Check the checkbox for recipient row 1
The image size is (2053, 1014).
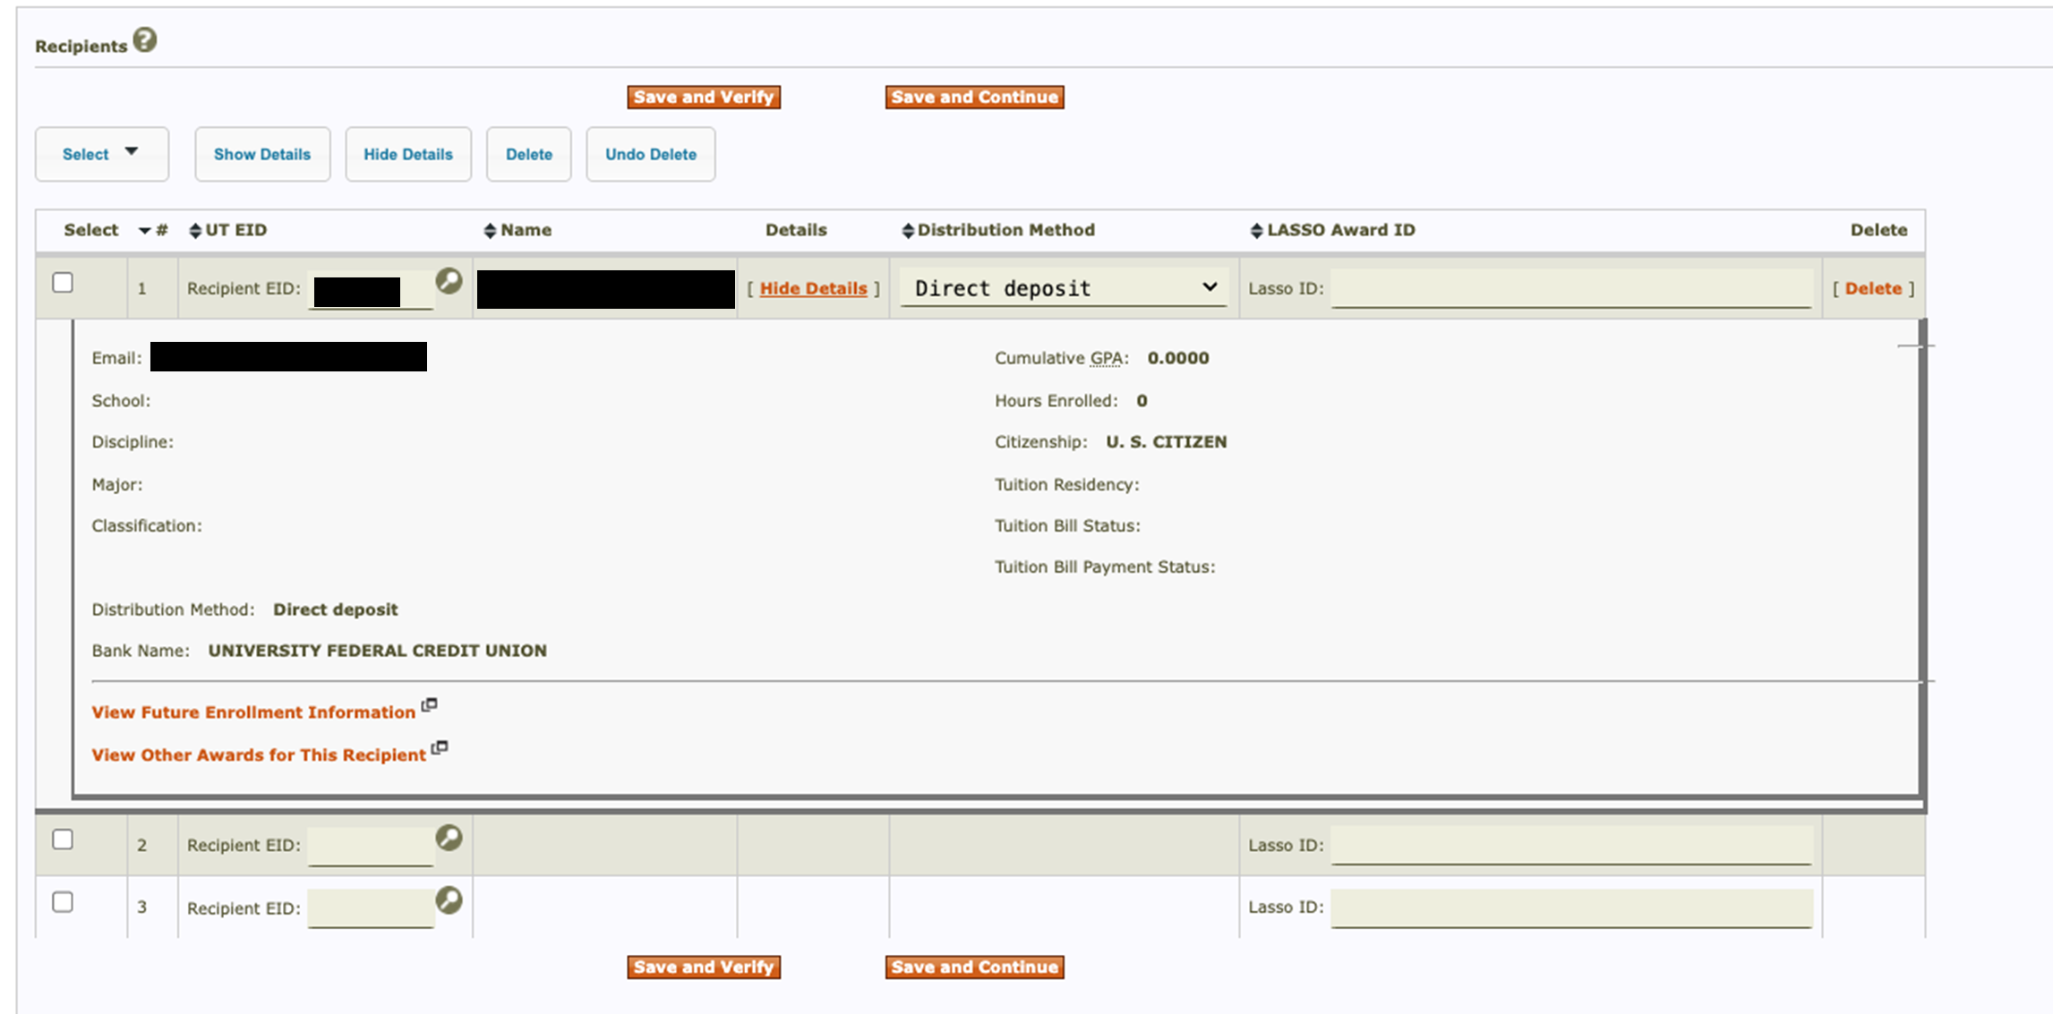pos(63,283)
